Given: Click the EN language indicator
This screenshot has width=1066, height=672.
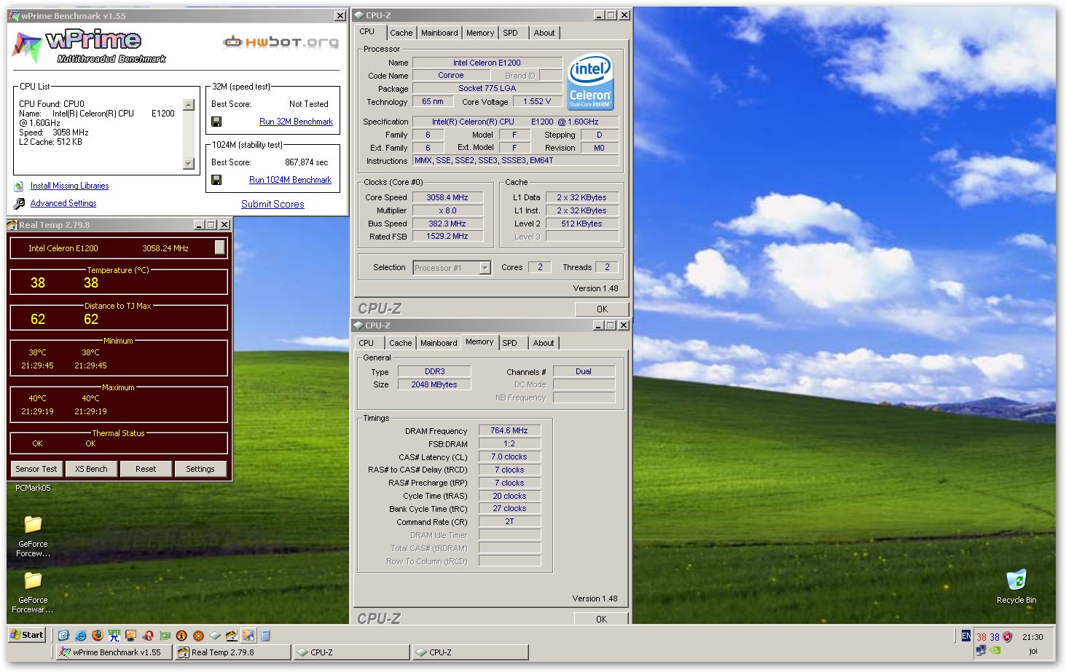Looking at the screenshot, I should [966, 636].
